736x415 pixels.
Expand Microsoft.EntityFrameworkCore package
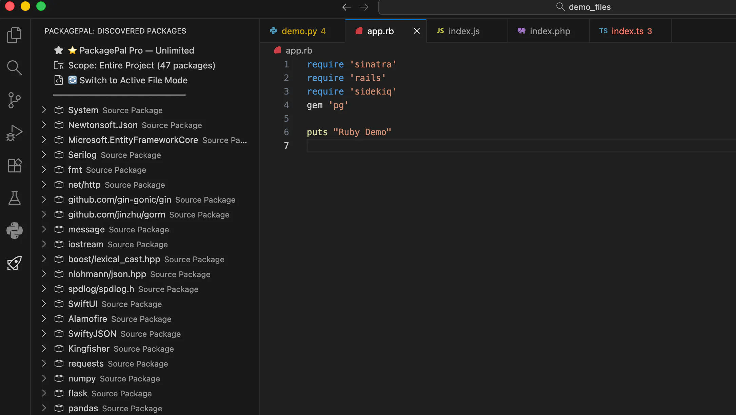click(x=44, y=140)
